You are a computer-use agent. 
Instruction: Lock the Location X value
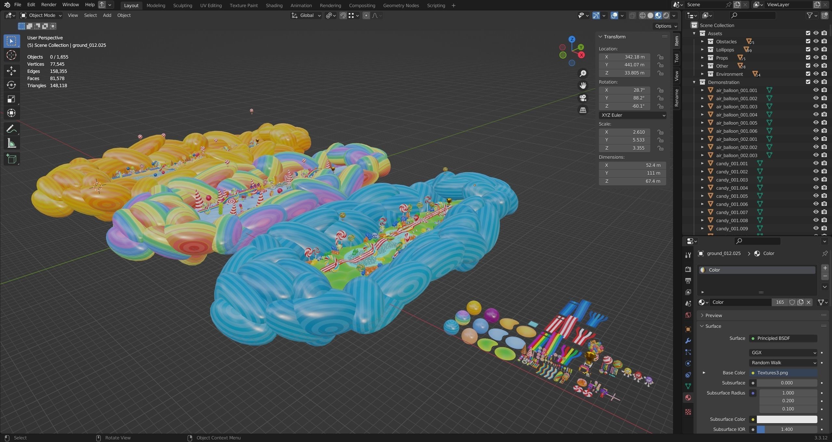(660, 57)
